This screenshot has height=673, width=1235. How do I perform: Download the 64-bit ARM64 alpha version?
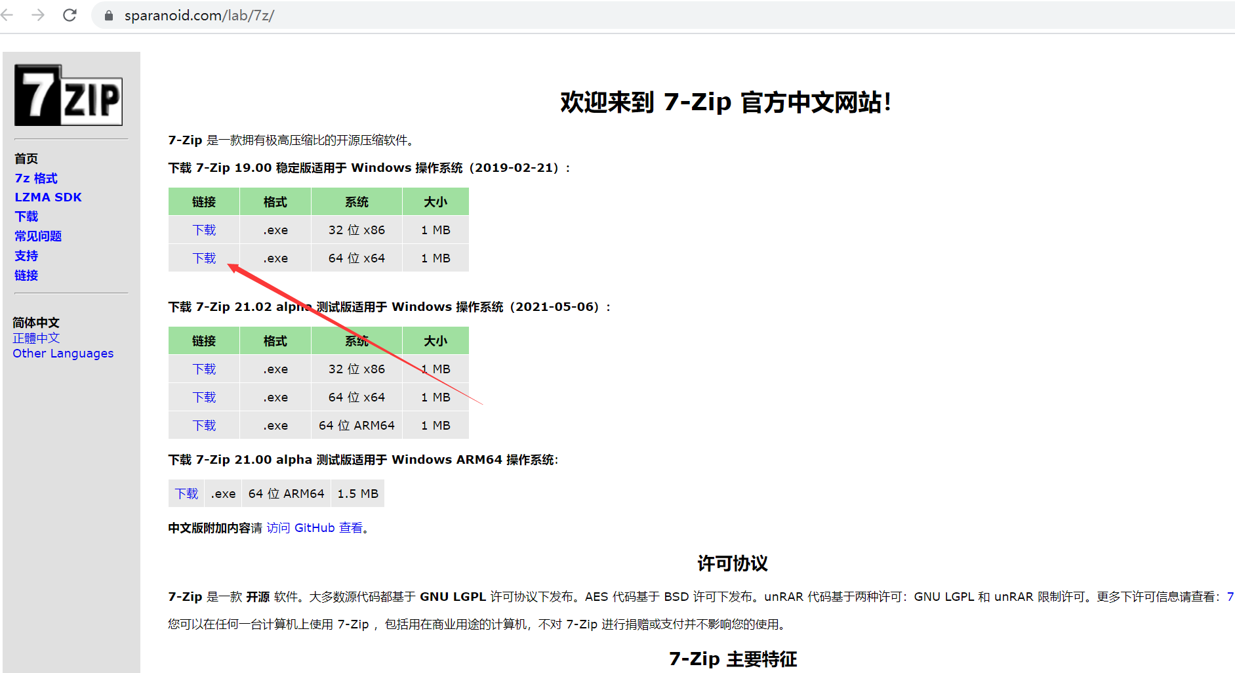coord(204,425)
